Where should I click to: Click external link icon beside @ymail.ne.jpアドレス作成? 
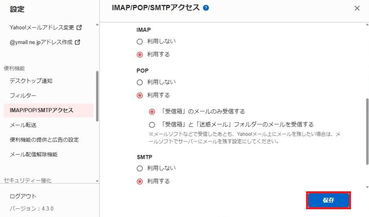click(x=78, y=42)
